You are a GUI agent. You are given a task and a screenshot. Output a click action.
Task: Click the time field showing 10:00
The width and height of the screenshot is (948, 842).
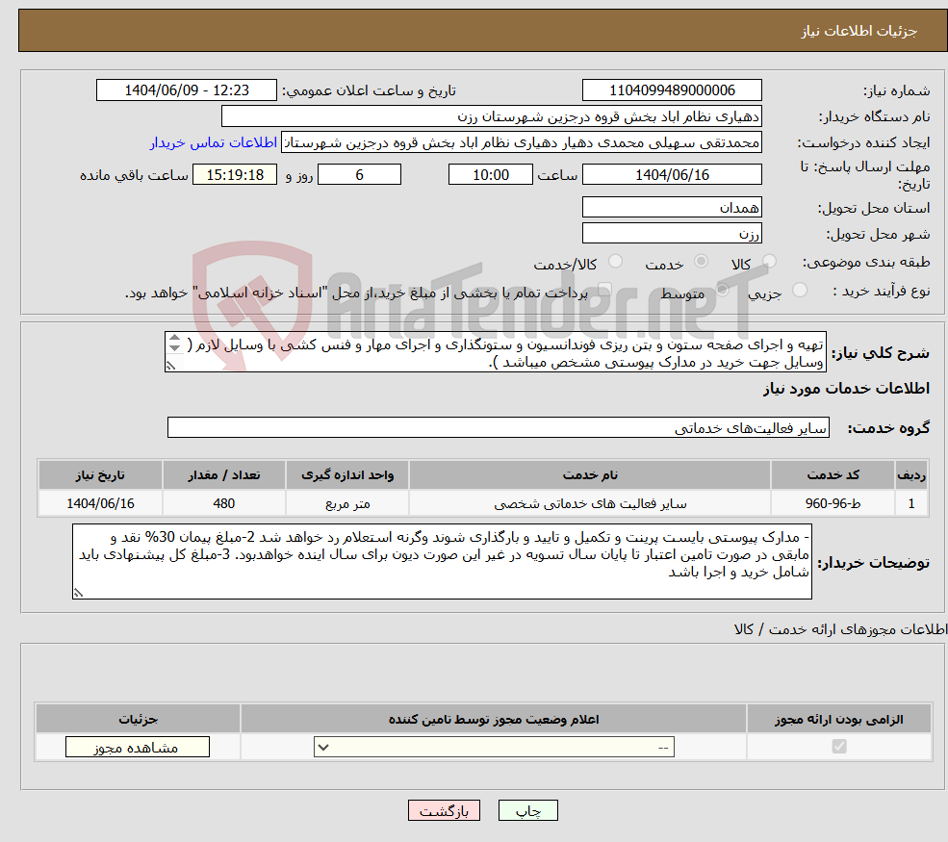[x=491, y=174]
